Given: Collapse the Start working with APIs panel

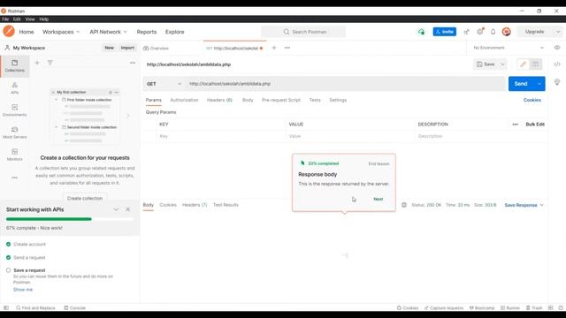Looking at the screenshot, I should tap(116, 209).
